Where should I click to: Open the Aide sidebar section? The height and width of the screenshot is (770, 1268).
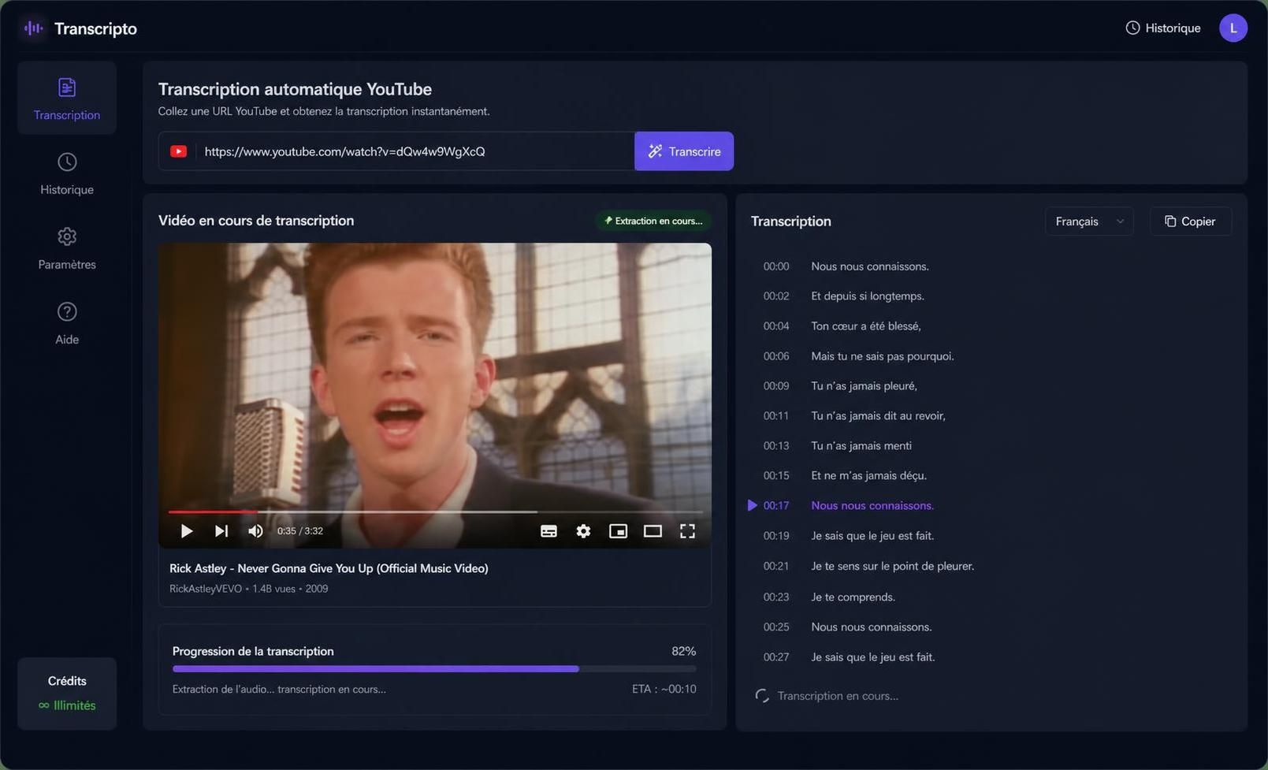click(67, 323)
